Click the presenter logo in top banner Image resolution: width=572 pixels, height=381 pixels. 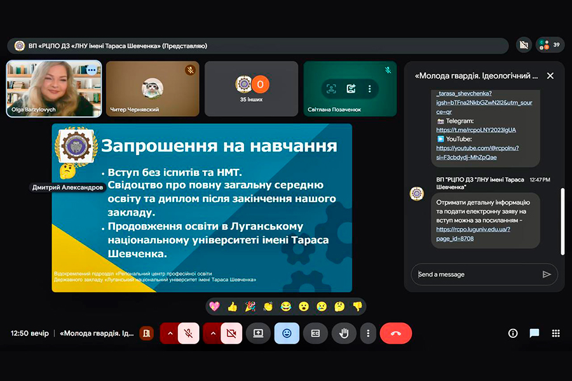[19, 46]
